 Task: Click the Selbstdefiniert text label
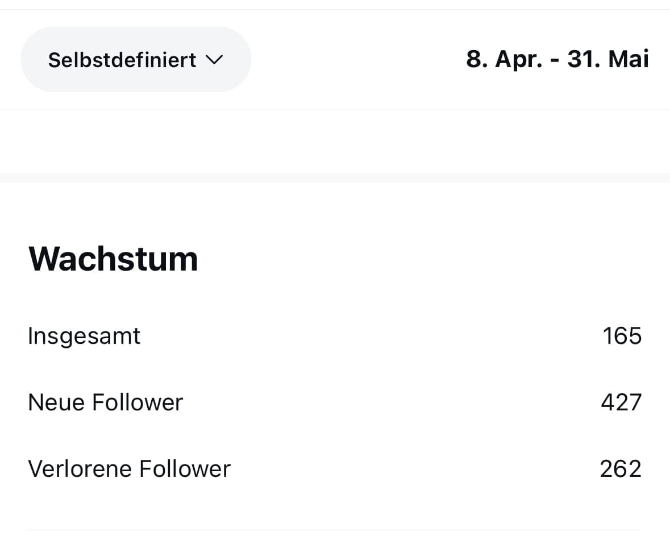click(x=122, y=60)
